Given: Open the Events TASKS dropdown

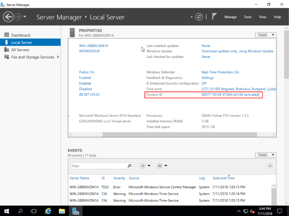Looking at the screenshot, I should [x=266, y=155].
